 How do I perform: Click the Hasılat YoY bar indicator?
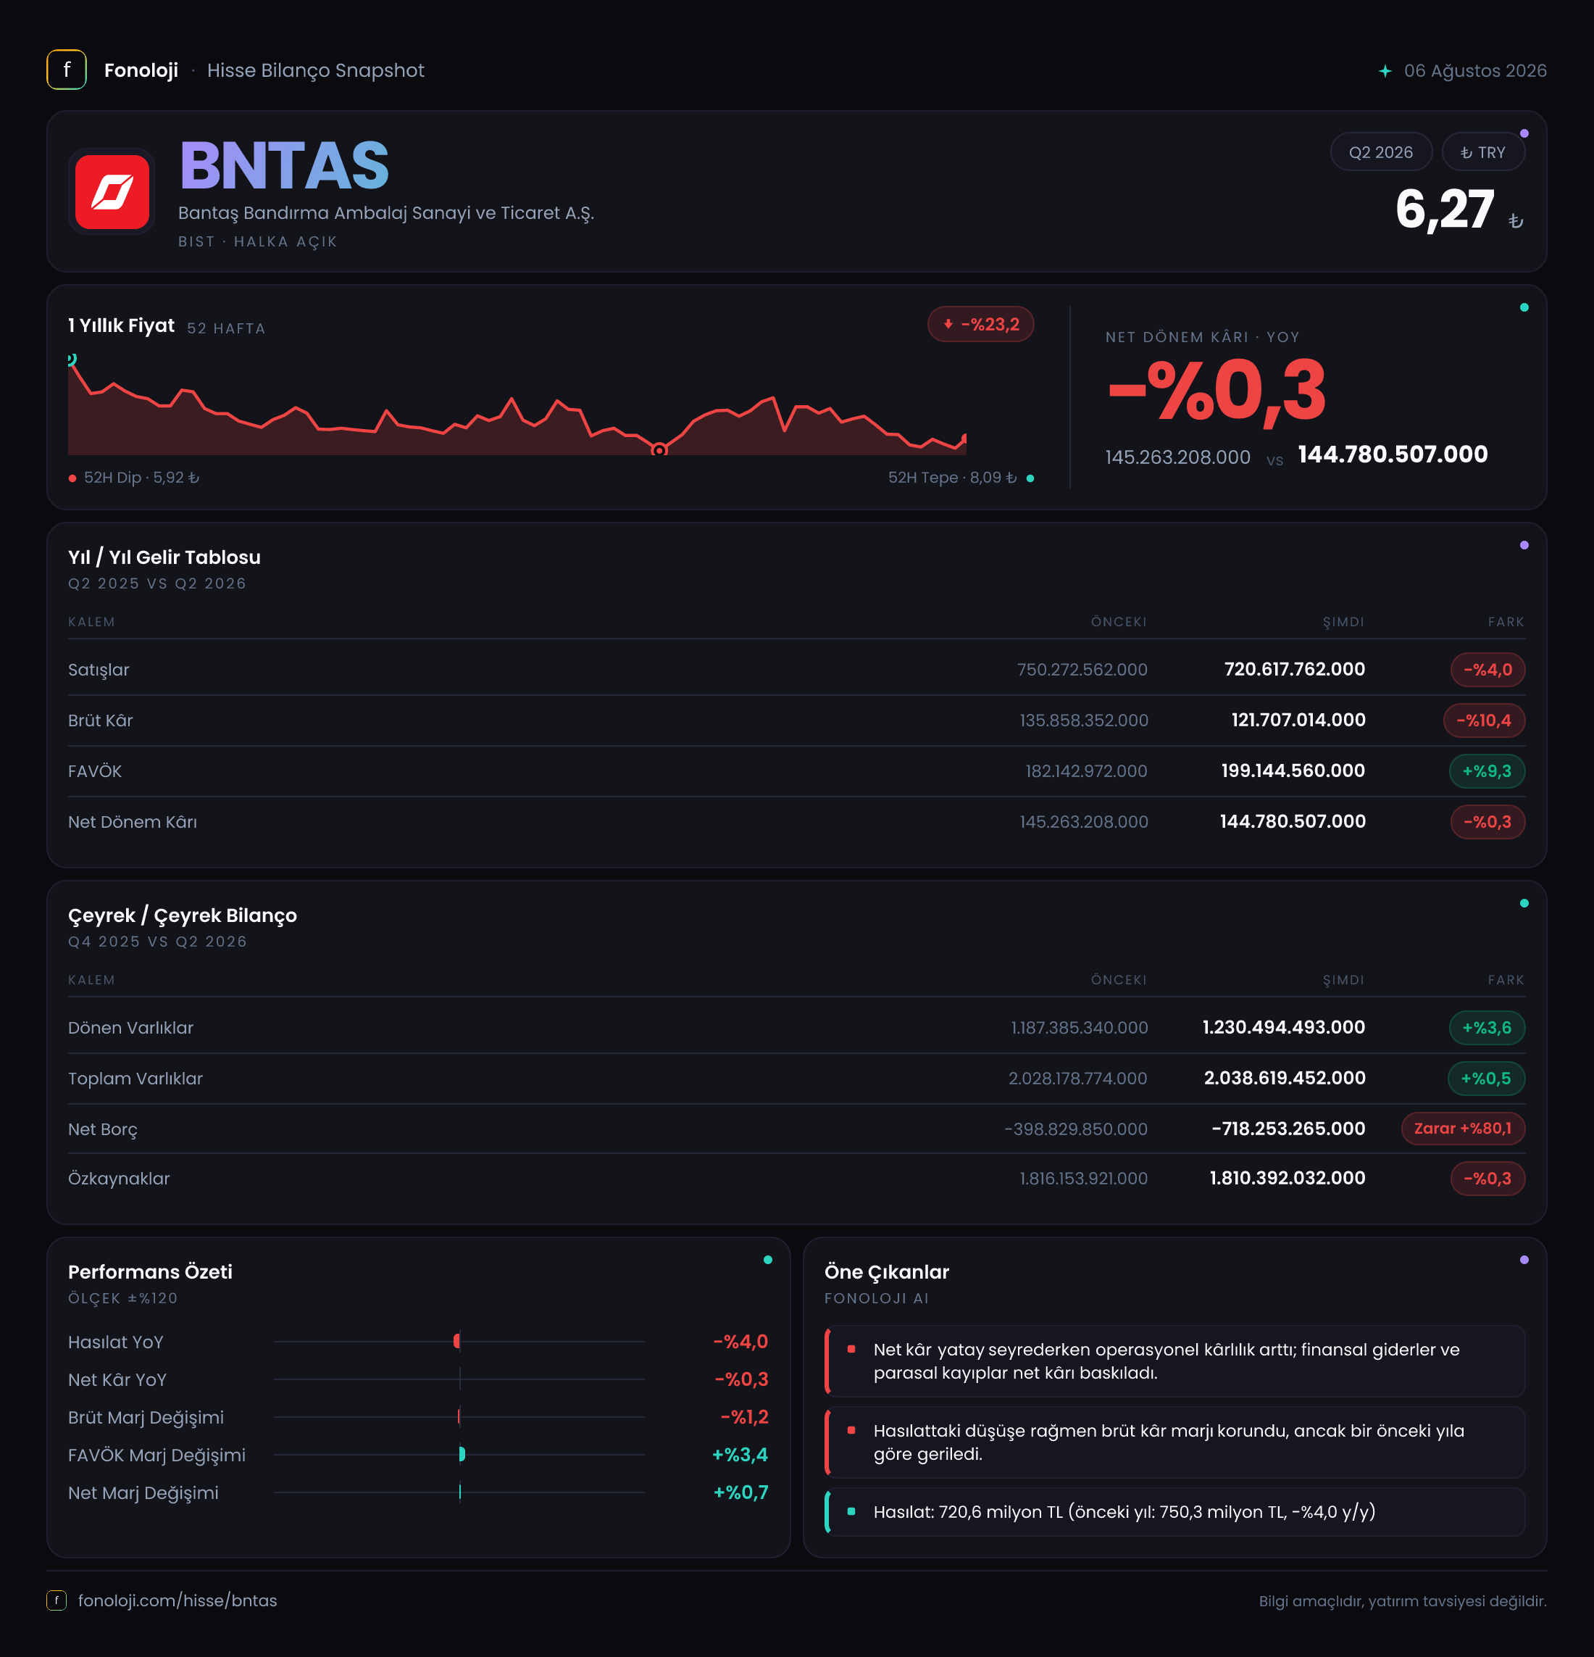pos(457,1341)
